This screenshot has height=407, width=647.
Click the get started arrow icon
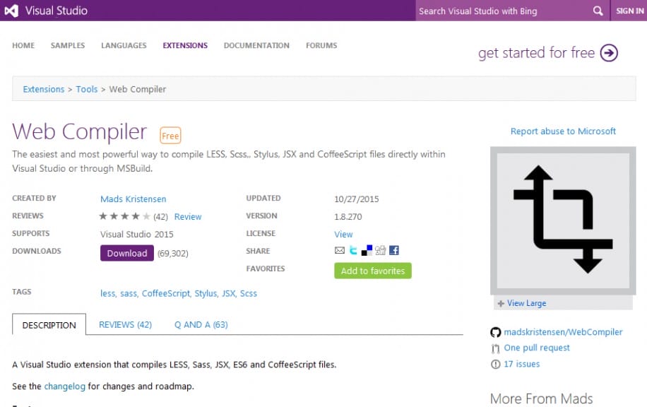pos(608,52)
